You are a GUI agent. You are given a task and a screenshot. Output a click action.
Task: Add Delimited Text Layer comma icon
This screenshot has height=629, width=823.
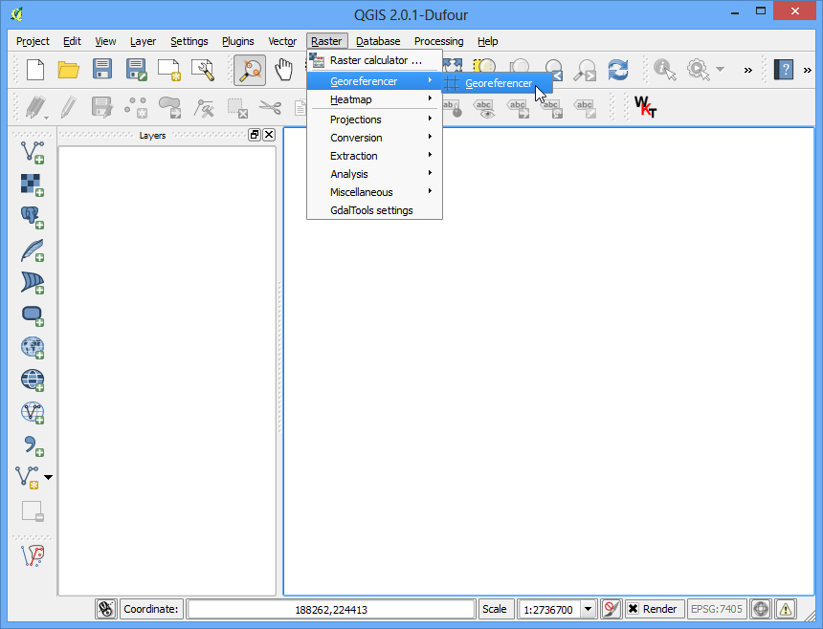[x=33, y=445]
